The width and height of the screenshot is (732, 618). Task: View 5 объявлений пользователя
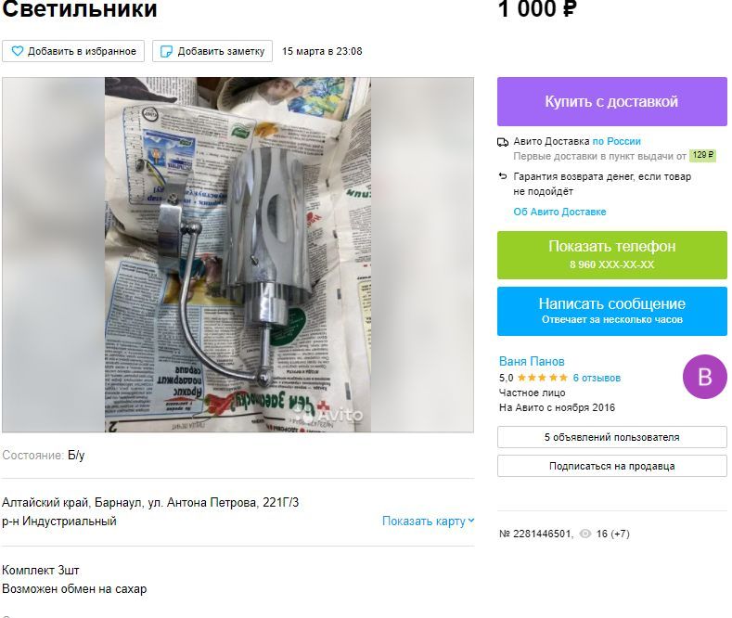[x=612, y=437]
